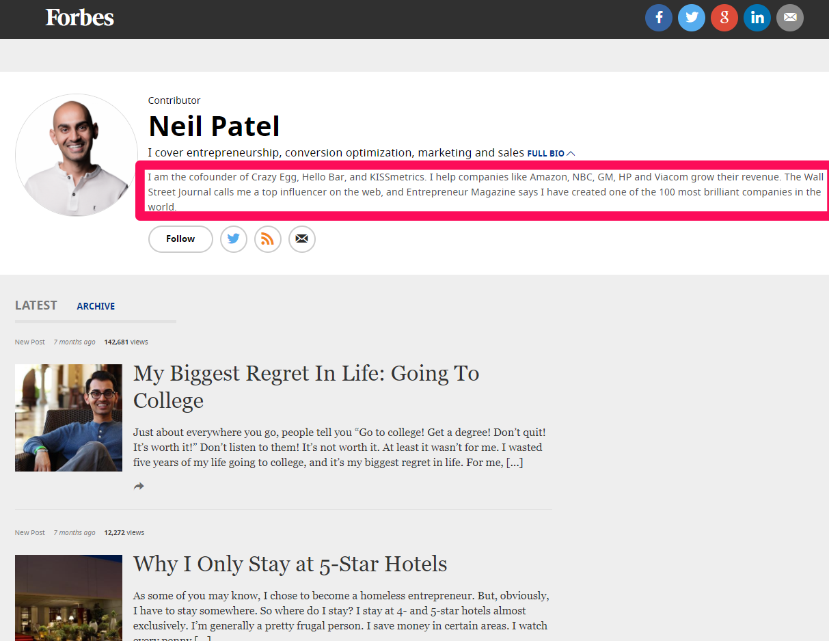
Task: Open article My Biggest Regret In Life
Action: point(306,386)
